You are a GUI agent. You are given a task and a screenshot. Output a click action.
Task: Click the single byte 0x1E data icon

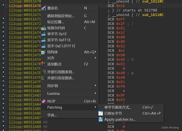click(x=43, y=34)
